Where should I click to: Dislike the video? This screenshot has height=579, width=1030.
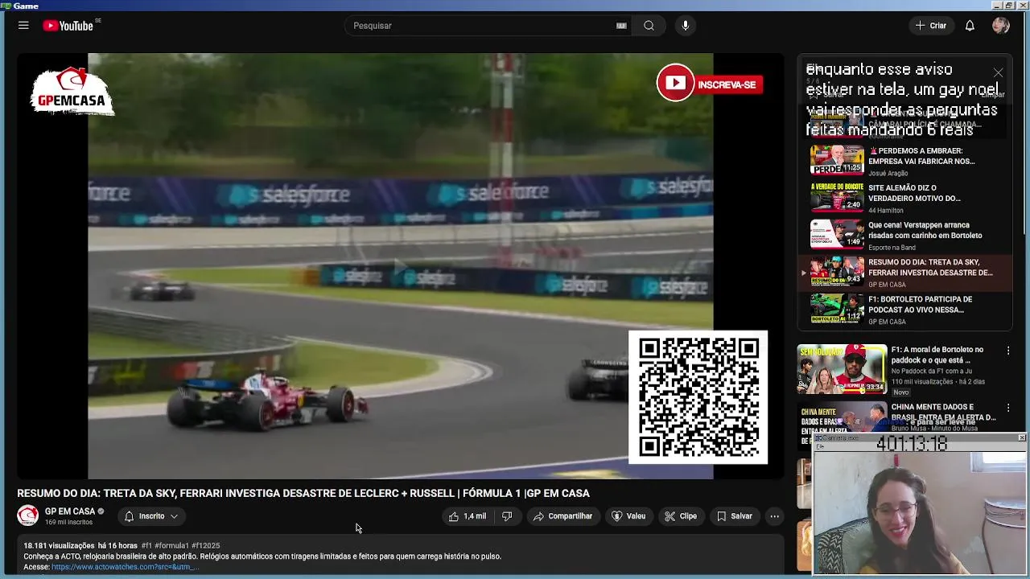507,516
